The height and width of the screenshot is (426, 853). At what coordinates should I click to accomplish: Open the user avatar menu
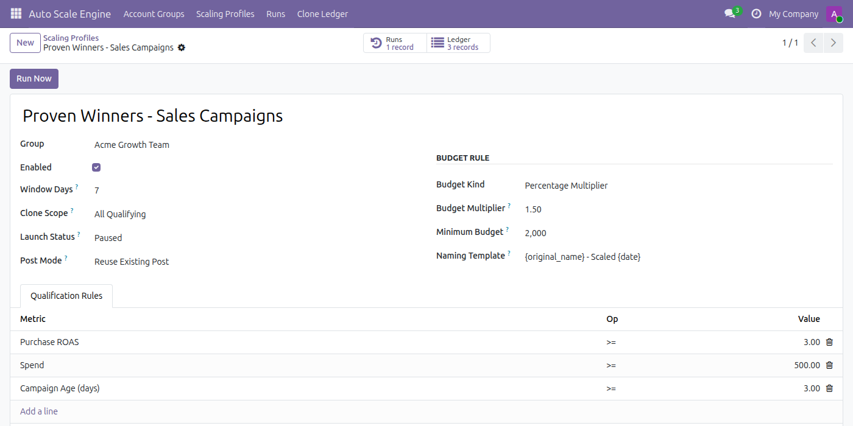(834, 14)
